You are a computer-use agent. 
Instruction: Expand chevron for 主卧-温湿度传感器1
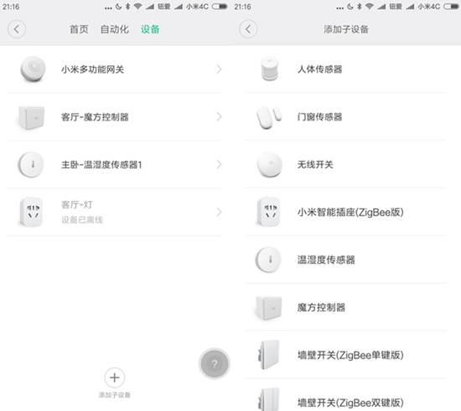pos(219,164)
